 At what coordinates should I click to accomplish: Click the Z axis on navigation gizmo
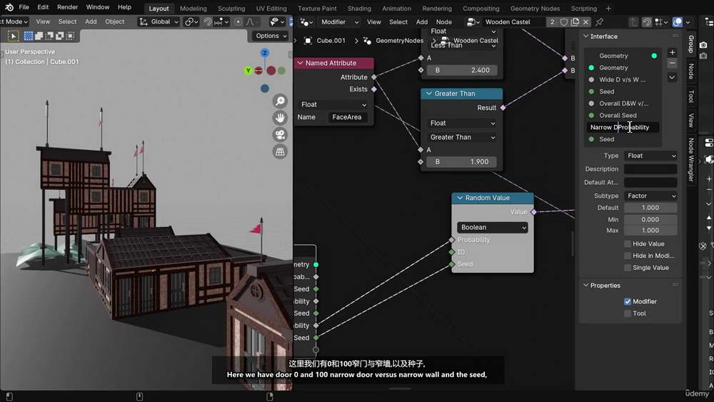coord(265,53)
